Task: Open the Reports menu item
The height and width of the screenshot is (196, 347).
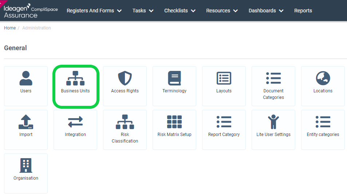Action: [303, 11]
